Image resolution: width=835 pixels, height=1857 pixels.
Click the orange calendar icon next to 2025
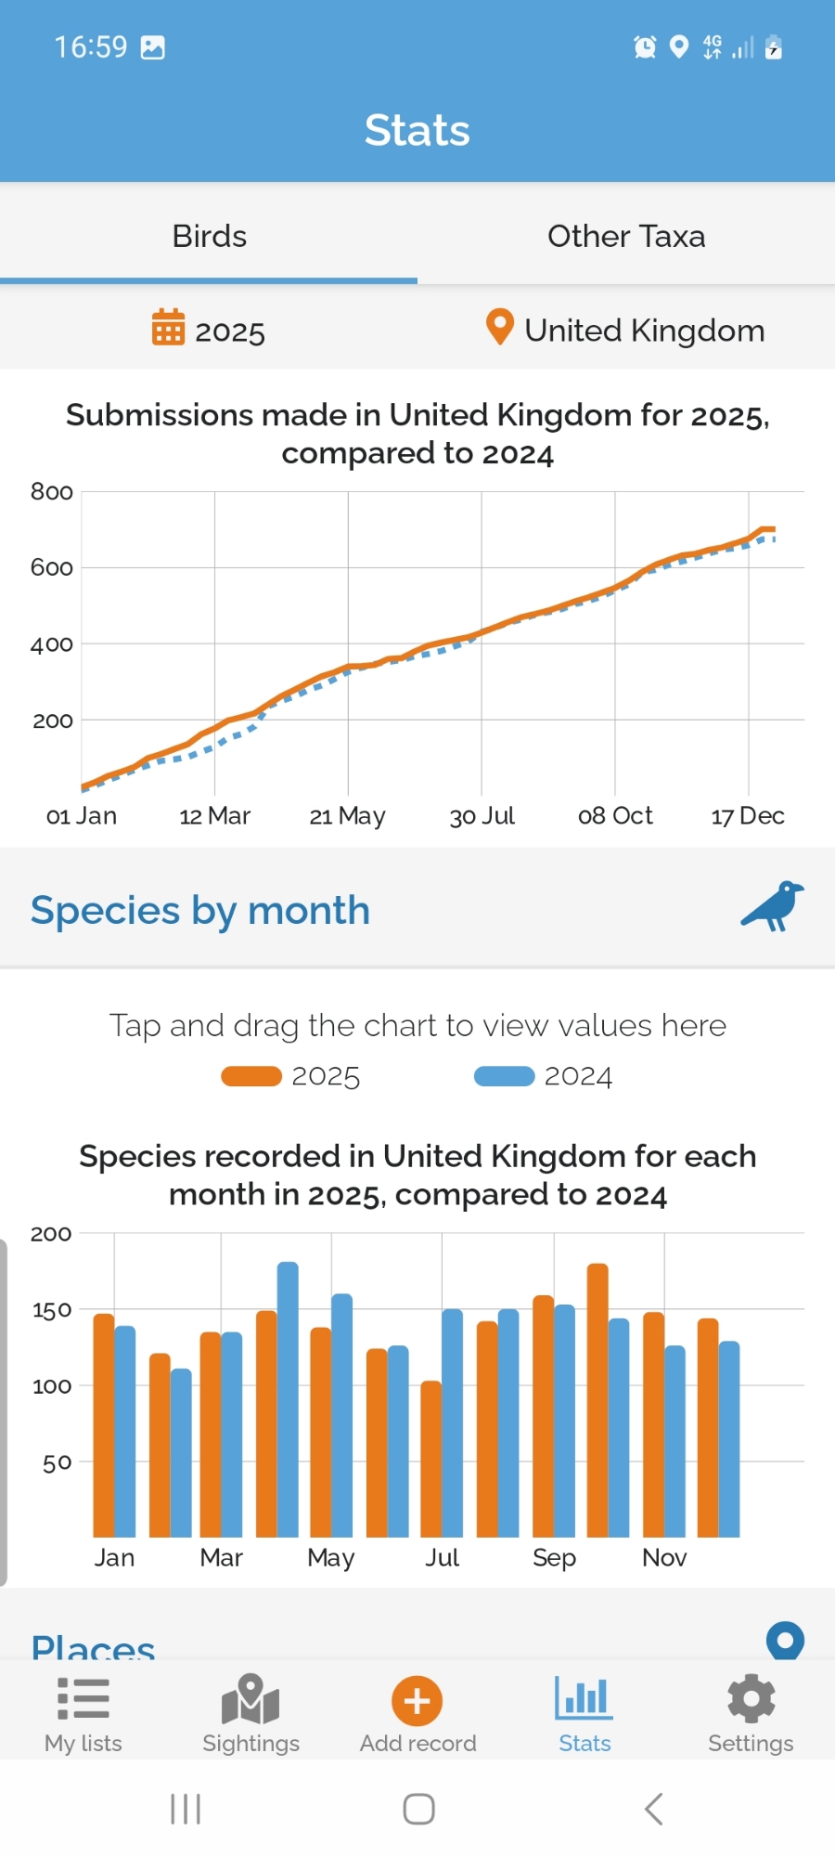[168, 328]
